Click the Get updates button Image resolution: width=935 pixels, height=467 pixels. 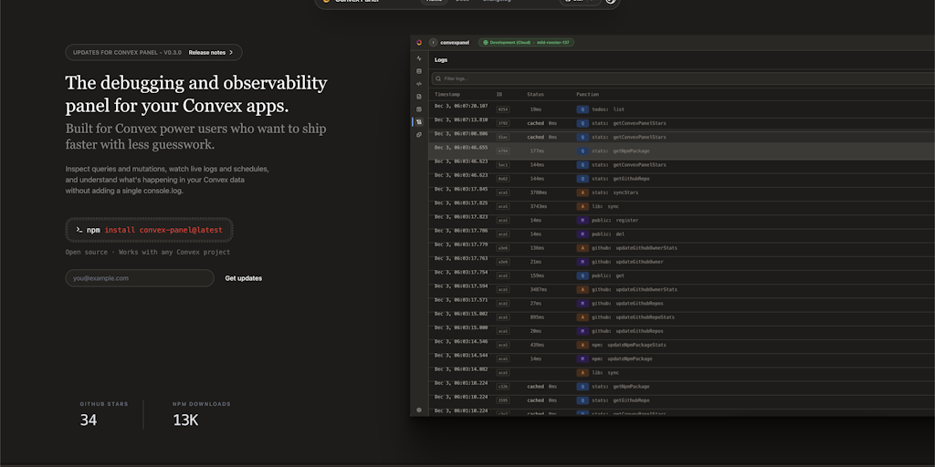pyautogui.click(x=243, y=278)
